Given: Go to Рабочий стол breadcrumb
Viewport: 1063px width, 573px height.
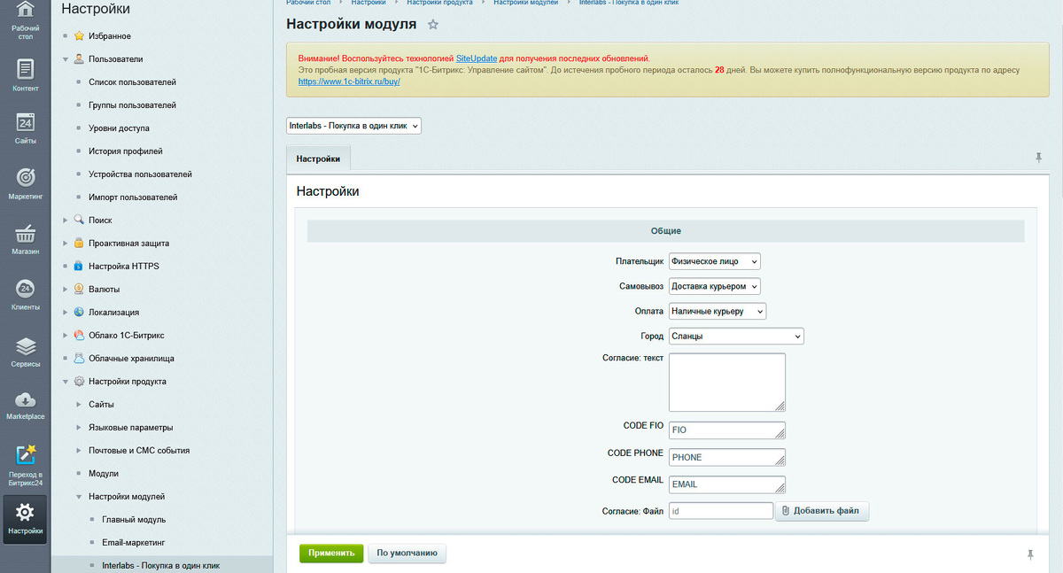Looking at the screenshot, I should coord(308,3).
